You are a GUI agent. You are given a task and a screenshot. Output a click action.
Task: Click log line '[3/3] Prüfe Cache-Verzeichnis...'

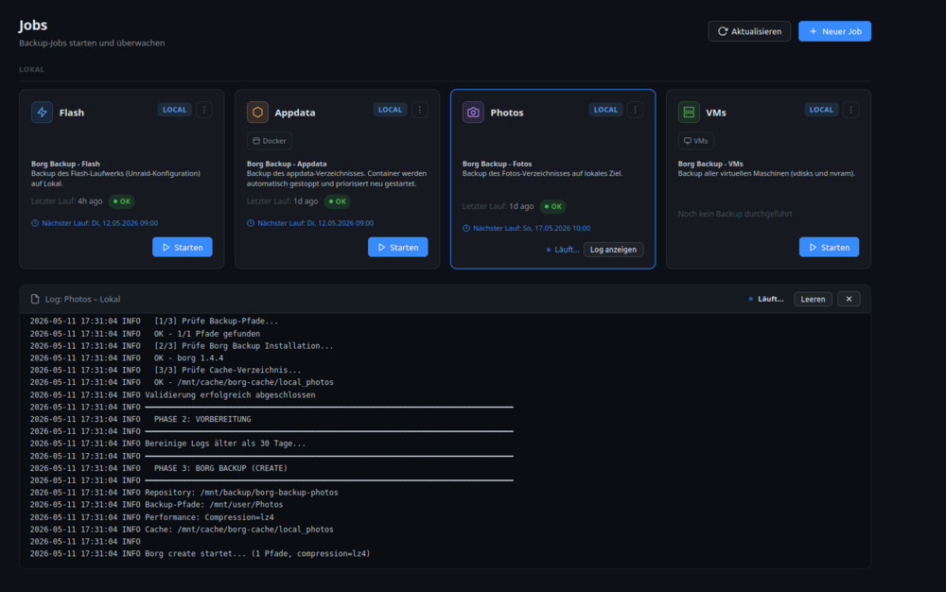pyautogui.click(x=227, y=370)
